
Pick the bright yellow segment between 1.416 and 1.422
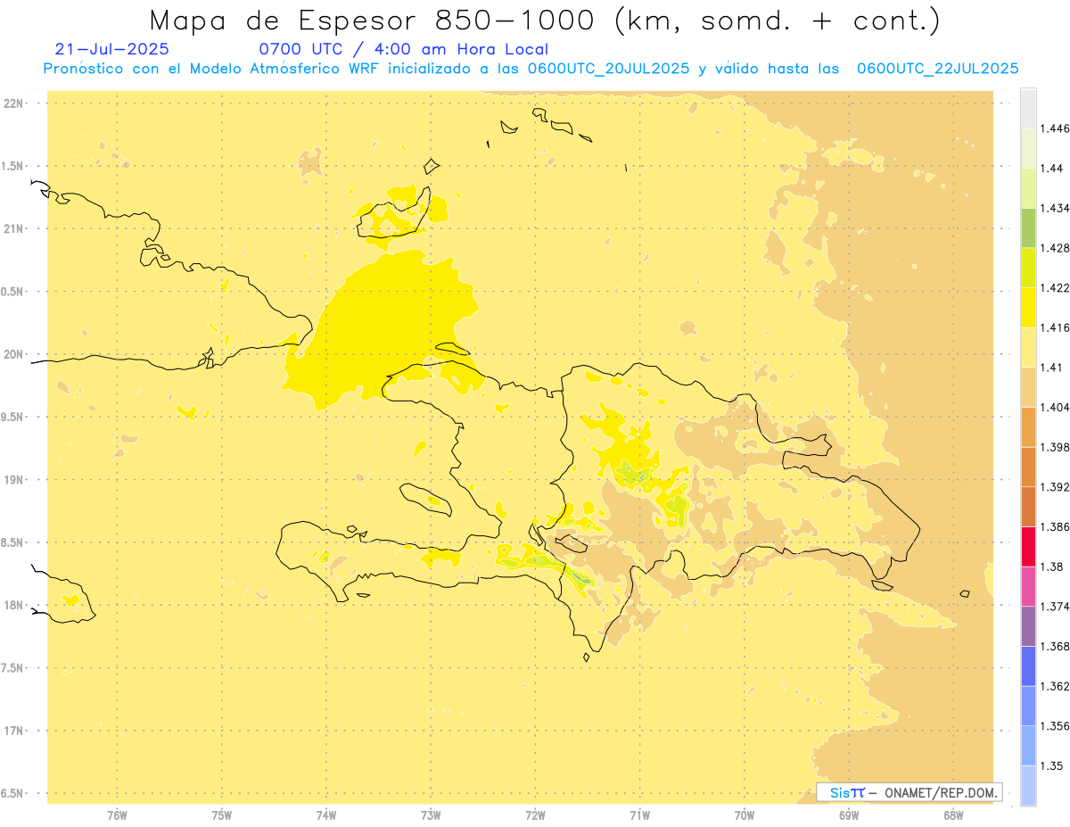coord(1028,308)
